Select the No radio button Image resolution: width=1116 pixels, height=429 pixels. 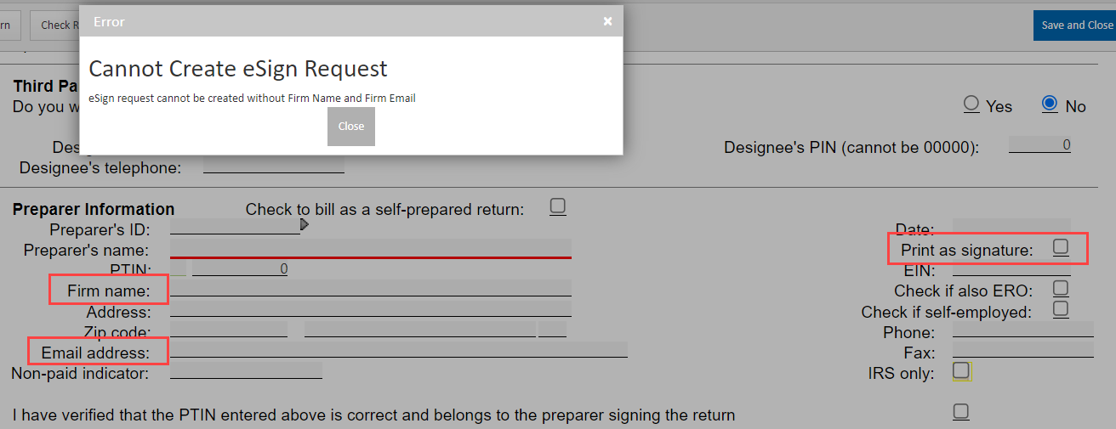tap(1050, 104)
